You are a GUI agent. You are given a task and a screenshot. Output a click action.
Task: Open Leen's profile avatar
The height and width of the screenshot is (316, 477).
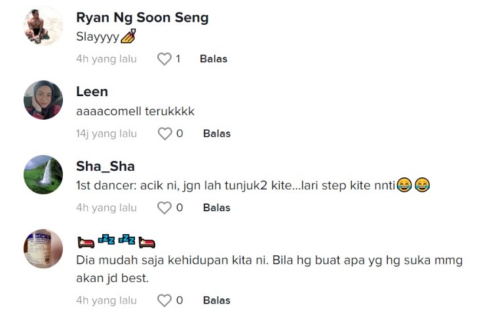[x=43, y=100]
